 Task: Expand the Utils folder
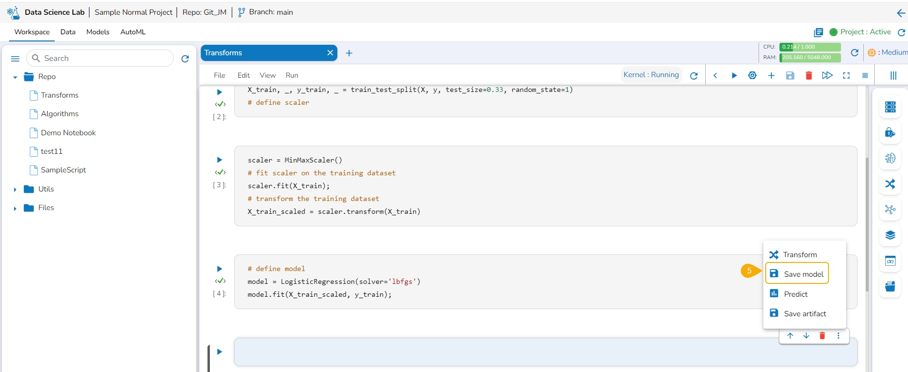click(x=15, y=190)
